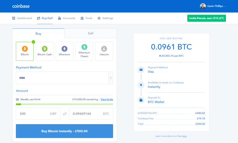Click the £10,000.00 remaining text

(x=85, y=99)
